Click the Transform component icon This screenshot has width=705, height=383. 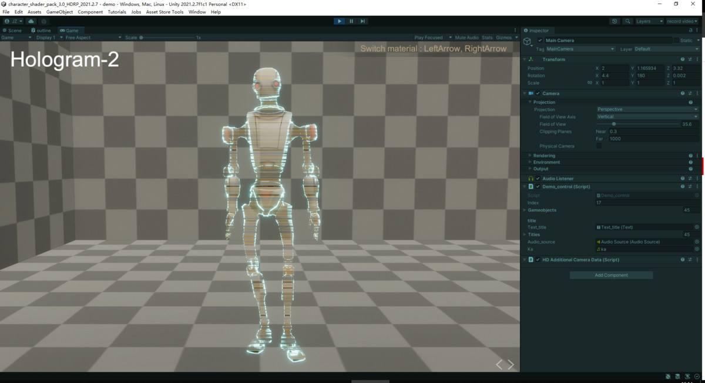point(531,59)
